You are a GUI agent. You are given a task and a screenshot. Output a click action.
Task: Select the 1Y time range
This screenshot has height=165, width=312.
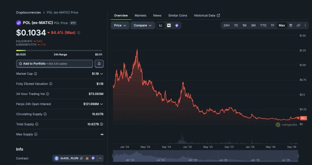click(273, 26)
